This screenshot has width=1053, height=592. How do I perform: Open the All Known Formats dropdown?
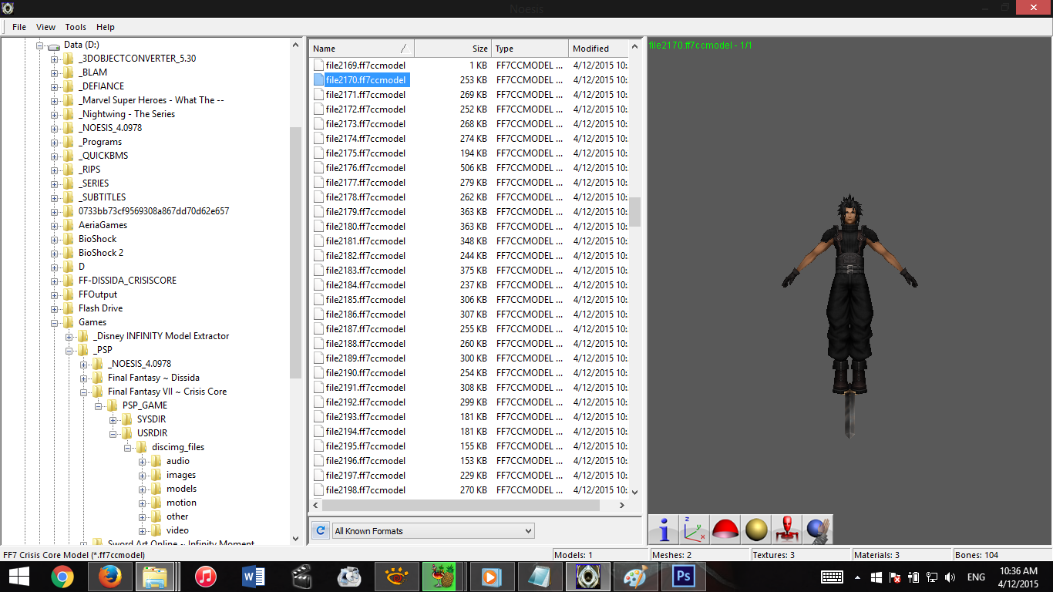pos(433,531)
